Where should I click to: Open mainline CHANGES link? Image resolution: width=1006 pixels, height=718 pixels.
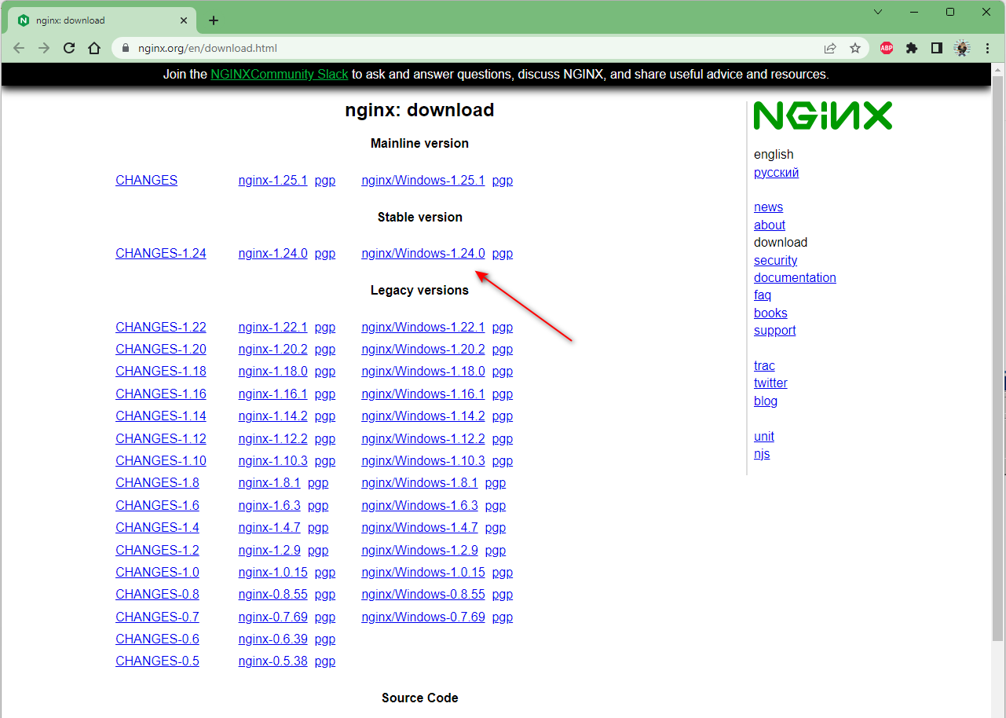click(x=146, y=180)
